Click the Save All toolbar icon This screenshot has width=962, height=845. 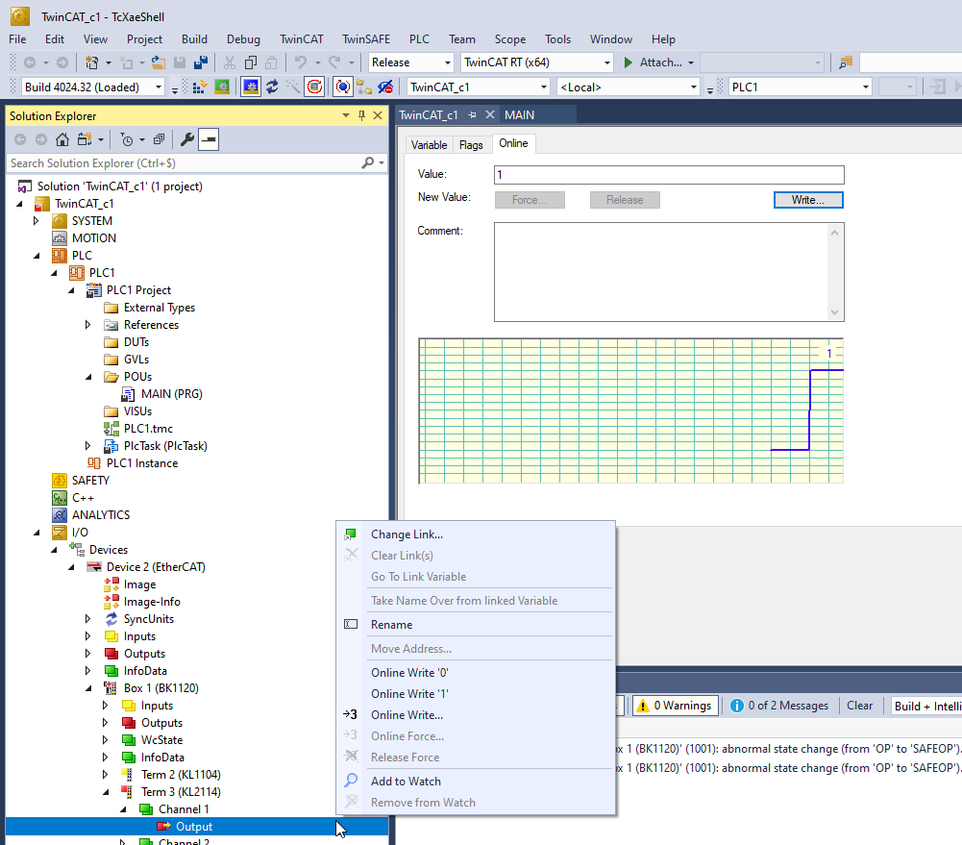click(x=201, y=62)
